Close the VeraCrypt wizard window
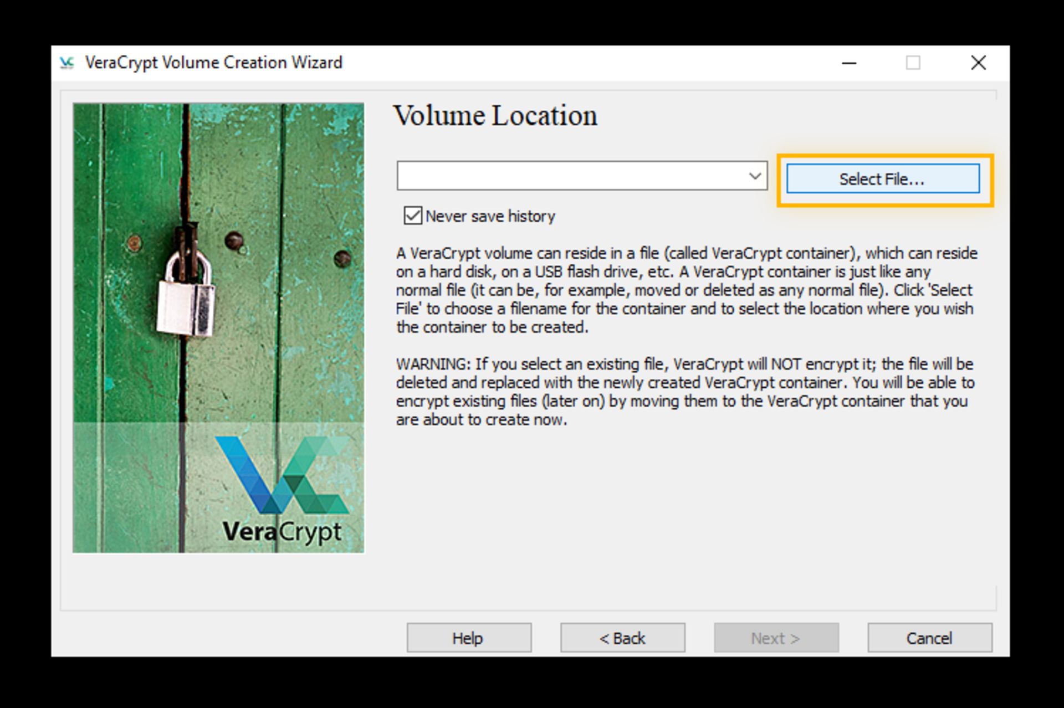 coord(979,63)
